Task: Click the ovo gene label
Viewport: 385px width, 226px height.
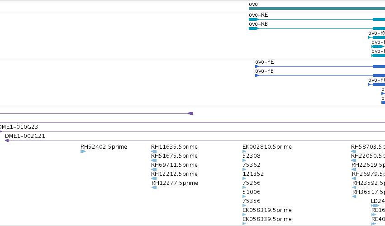Action: click(x=253, y=4)
